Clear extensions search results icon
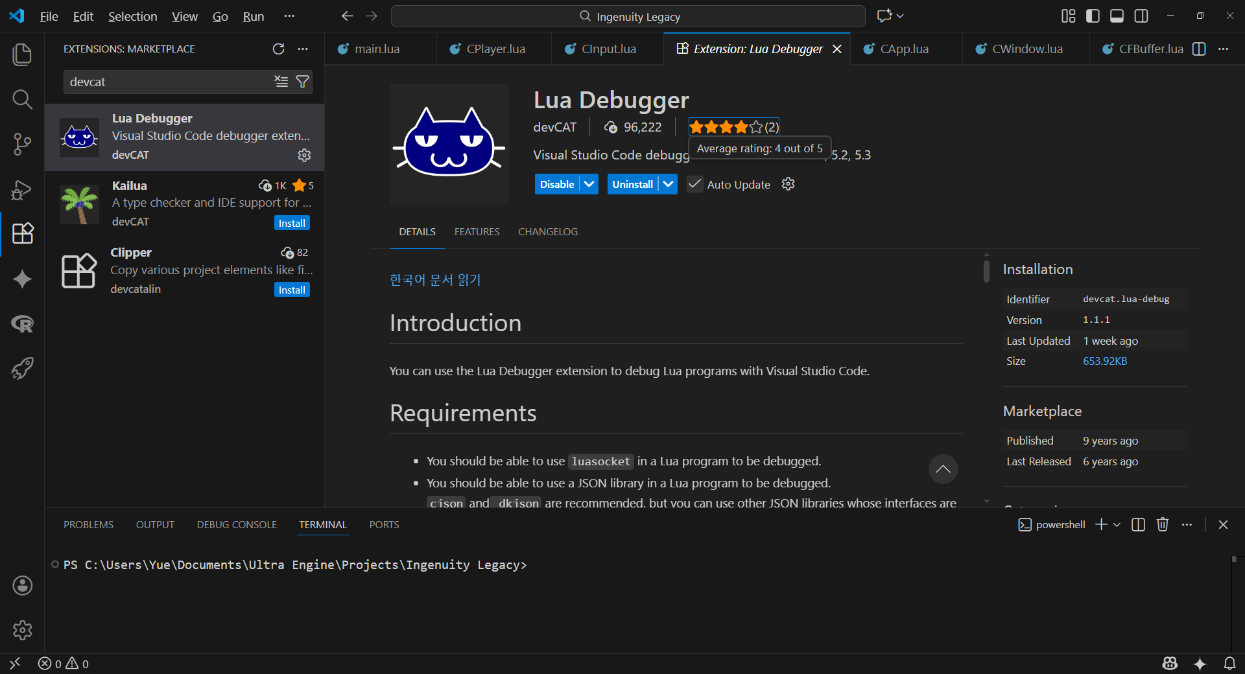The image size is (1245, 674). (x=281, y=82)
